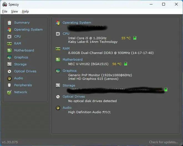Screen dimensions: 183x146
Task: Open the Optical Drives heading link in summary
Action: [x=74, y=96]
